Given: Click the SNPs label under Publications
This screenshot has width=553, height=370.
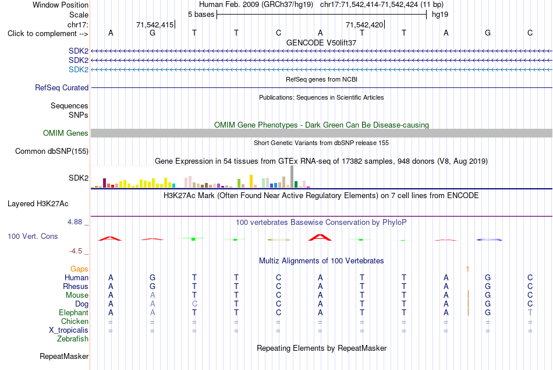Looking at the screenshot, I should [x=79, y=115].
